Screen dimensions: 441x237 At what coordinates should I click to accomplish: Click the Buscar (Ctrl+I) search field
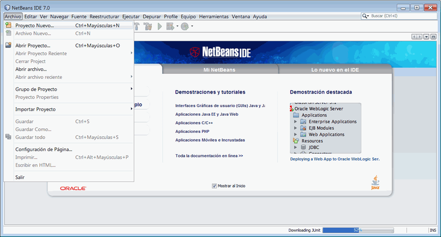coord(399,16)
